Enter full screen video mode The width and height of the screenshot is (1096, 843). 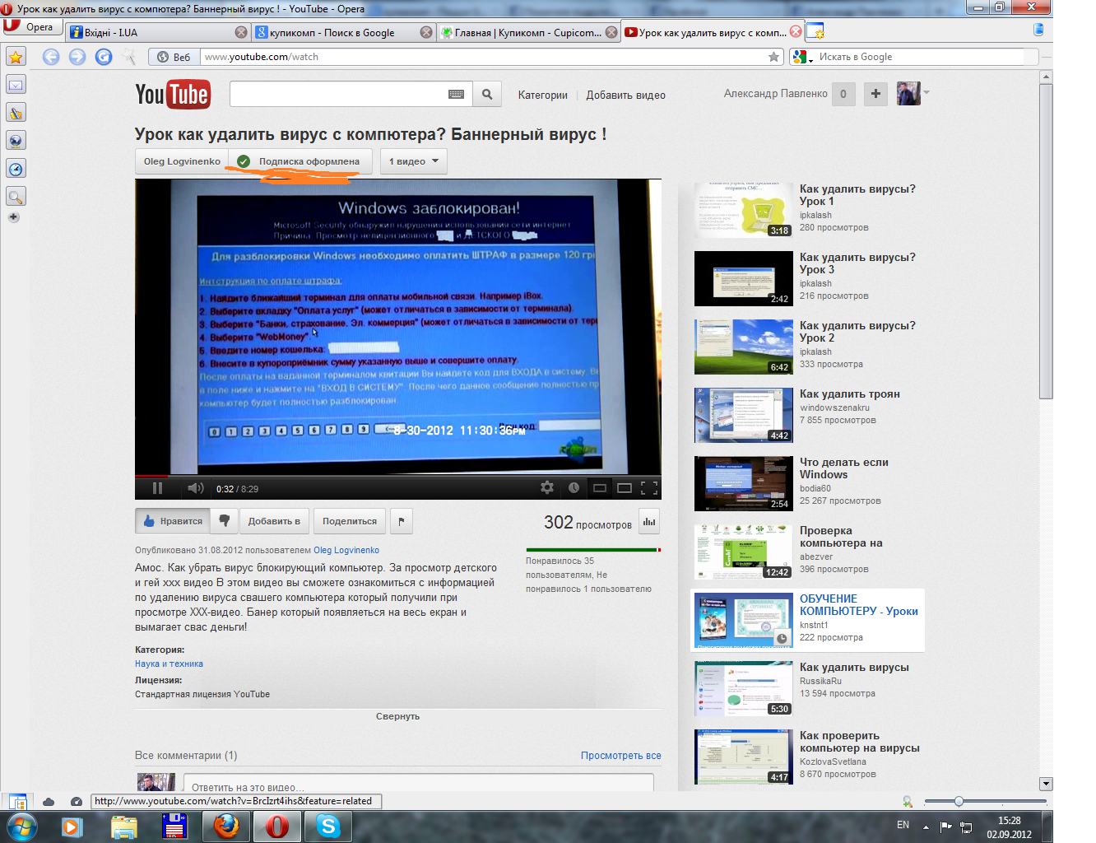click(649, 488)
